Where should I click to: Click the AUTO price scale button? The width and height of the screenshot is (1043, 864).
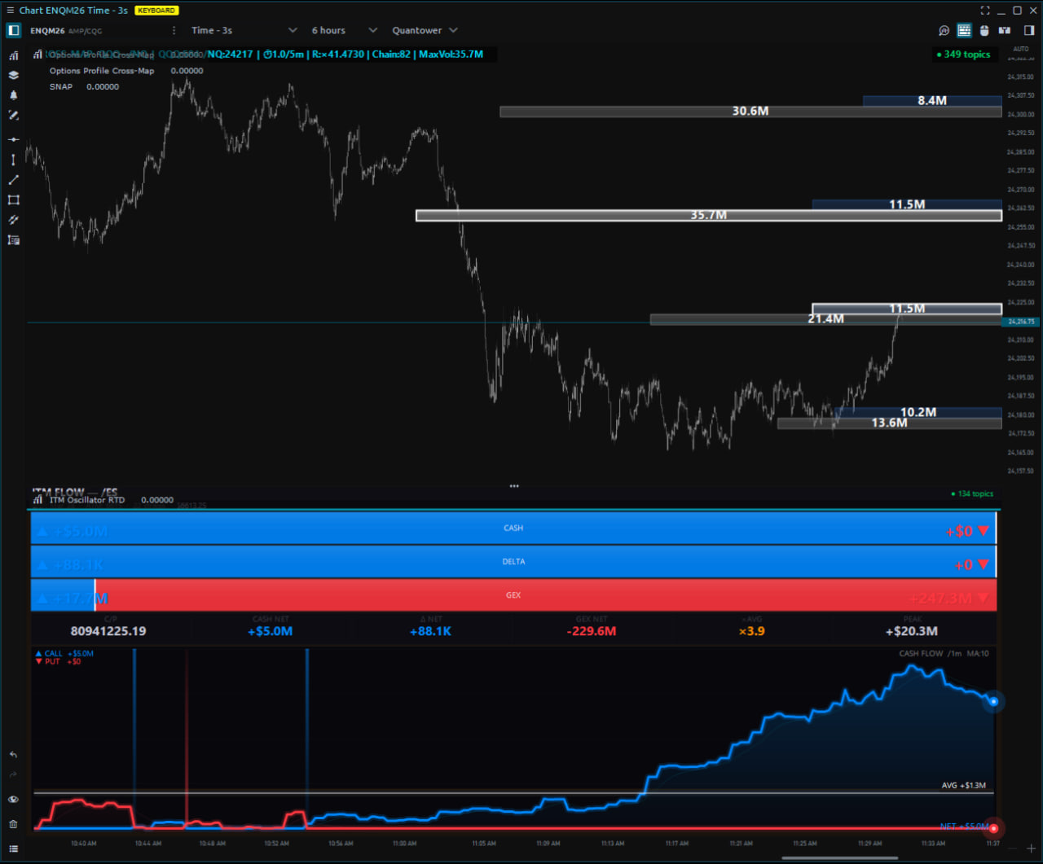pos(1020,49)
